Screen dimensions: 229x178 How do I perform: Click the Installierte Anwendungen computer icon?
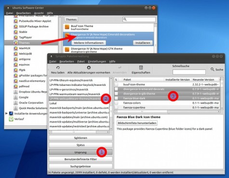(11, 113)
